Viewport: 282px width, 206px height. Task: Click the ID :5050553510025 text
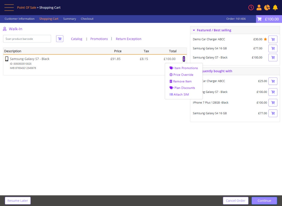(21, 64)
